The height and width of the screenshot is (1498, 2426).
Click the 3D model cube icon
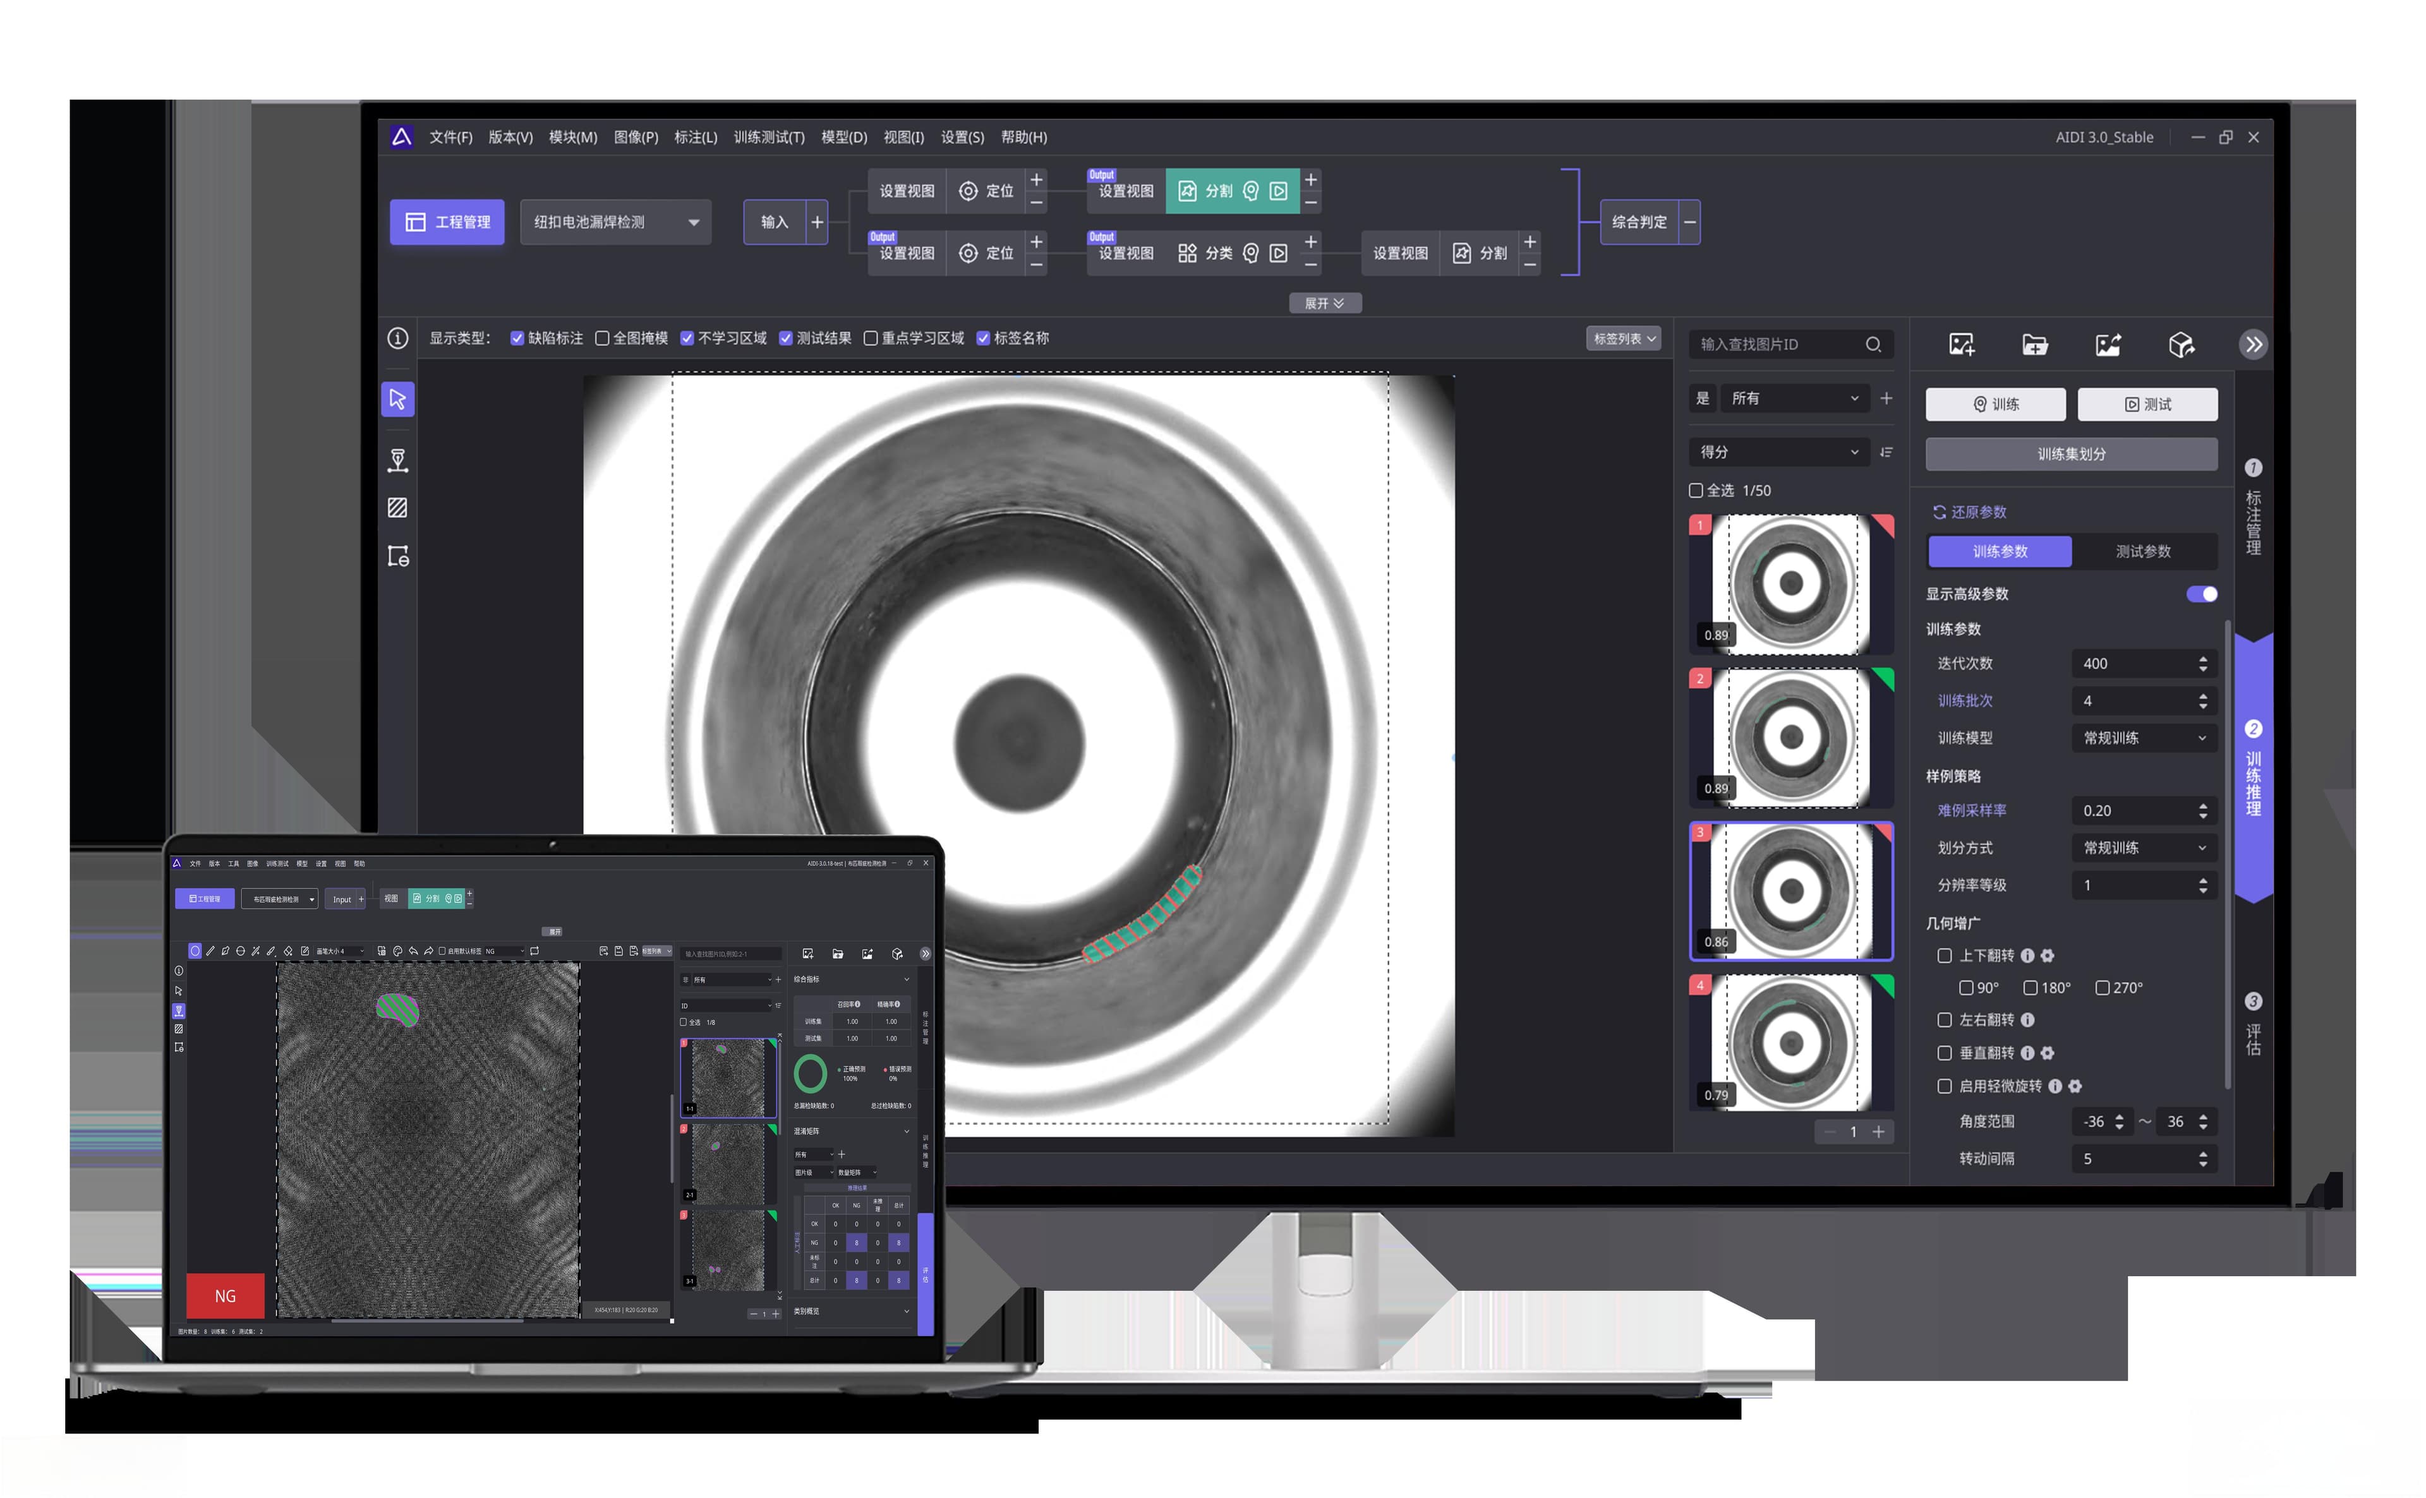(x=2182, y=345)
